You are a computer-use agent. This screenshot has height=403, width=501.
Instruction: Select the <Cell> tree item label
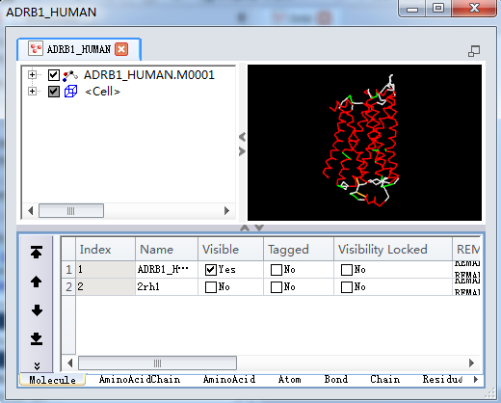(x=102, y=92)
